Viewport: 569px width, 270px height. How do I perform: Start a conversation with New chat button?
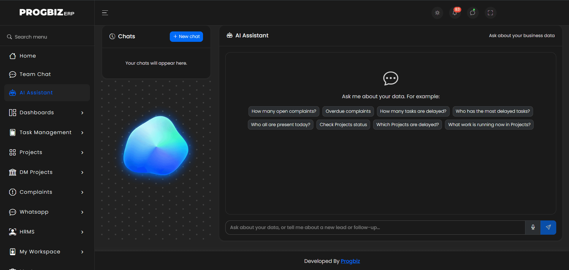pyautogui.click(x=186, y=36)
